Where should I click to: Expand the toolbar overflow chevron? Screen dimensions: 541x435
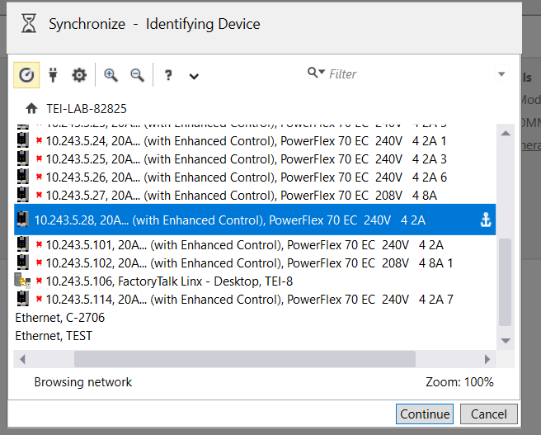pos(194,76)
